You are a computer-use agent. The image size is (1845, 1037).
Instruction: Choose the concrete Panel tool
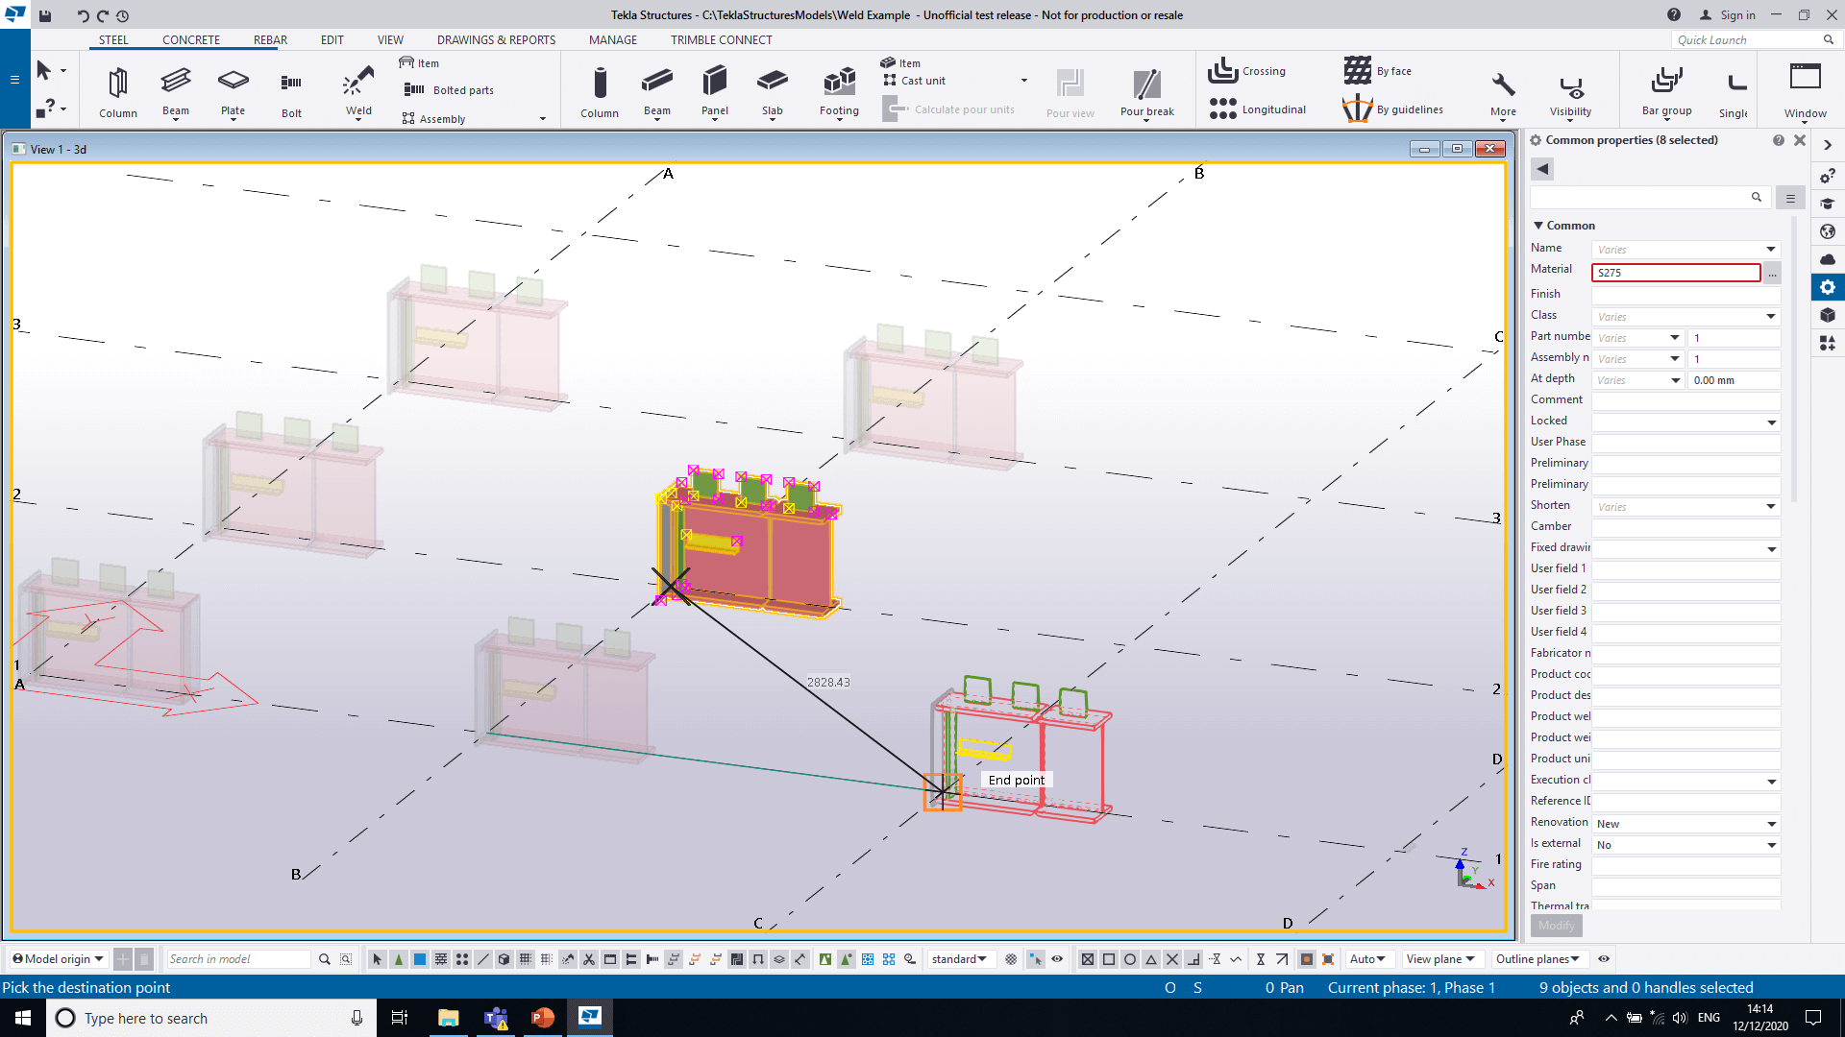[x=715, y=92]
